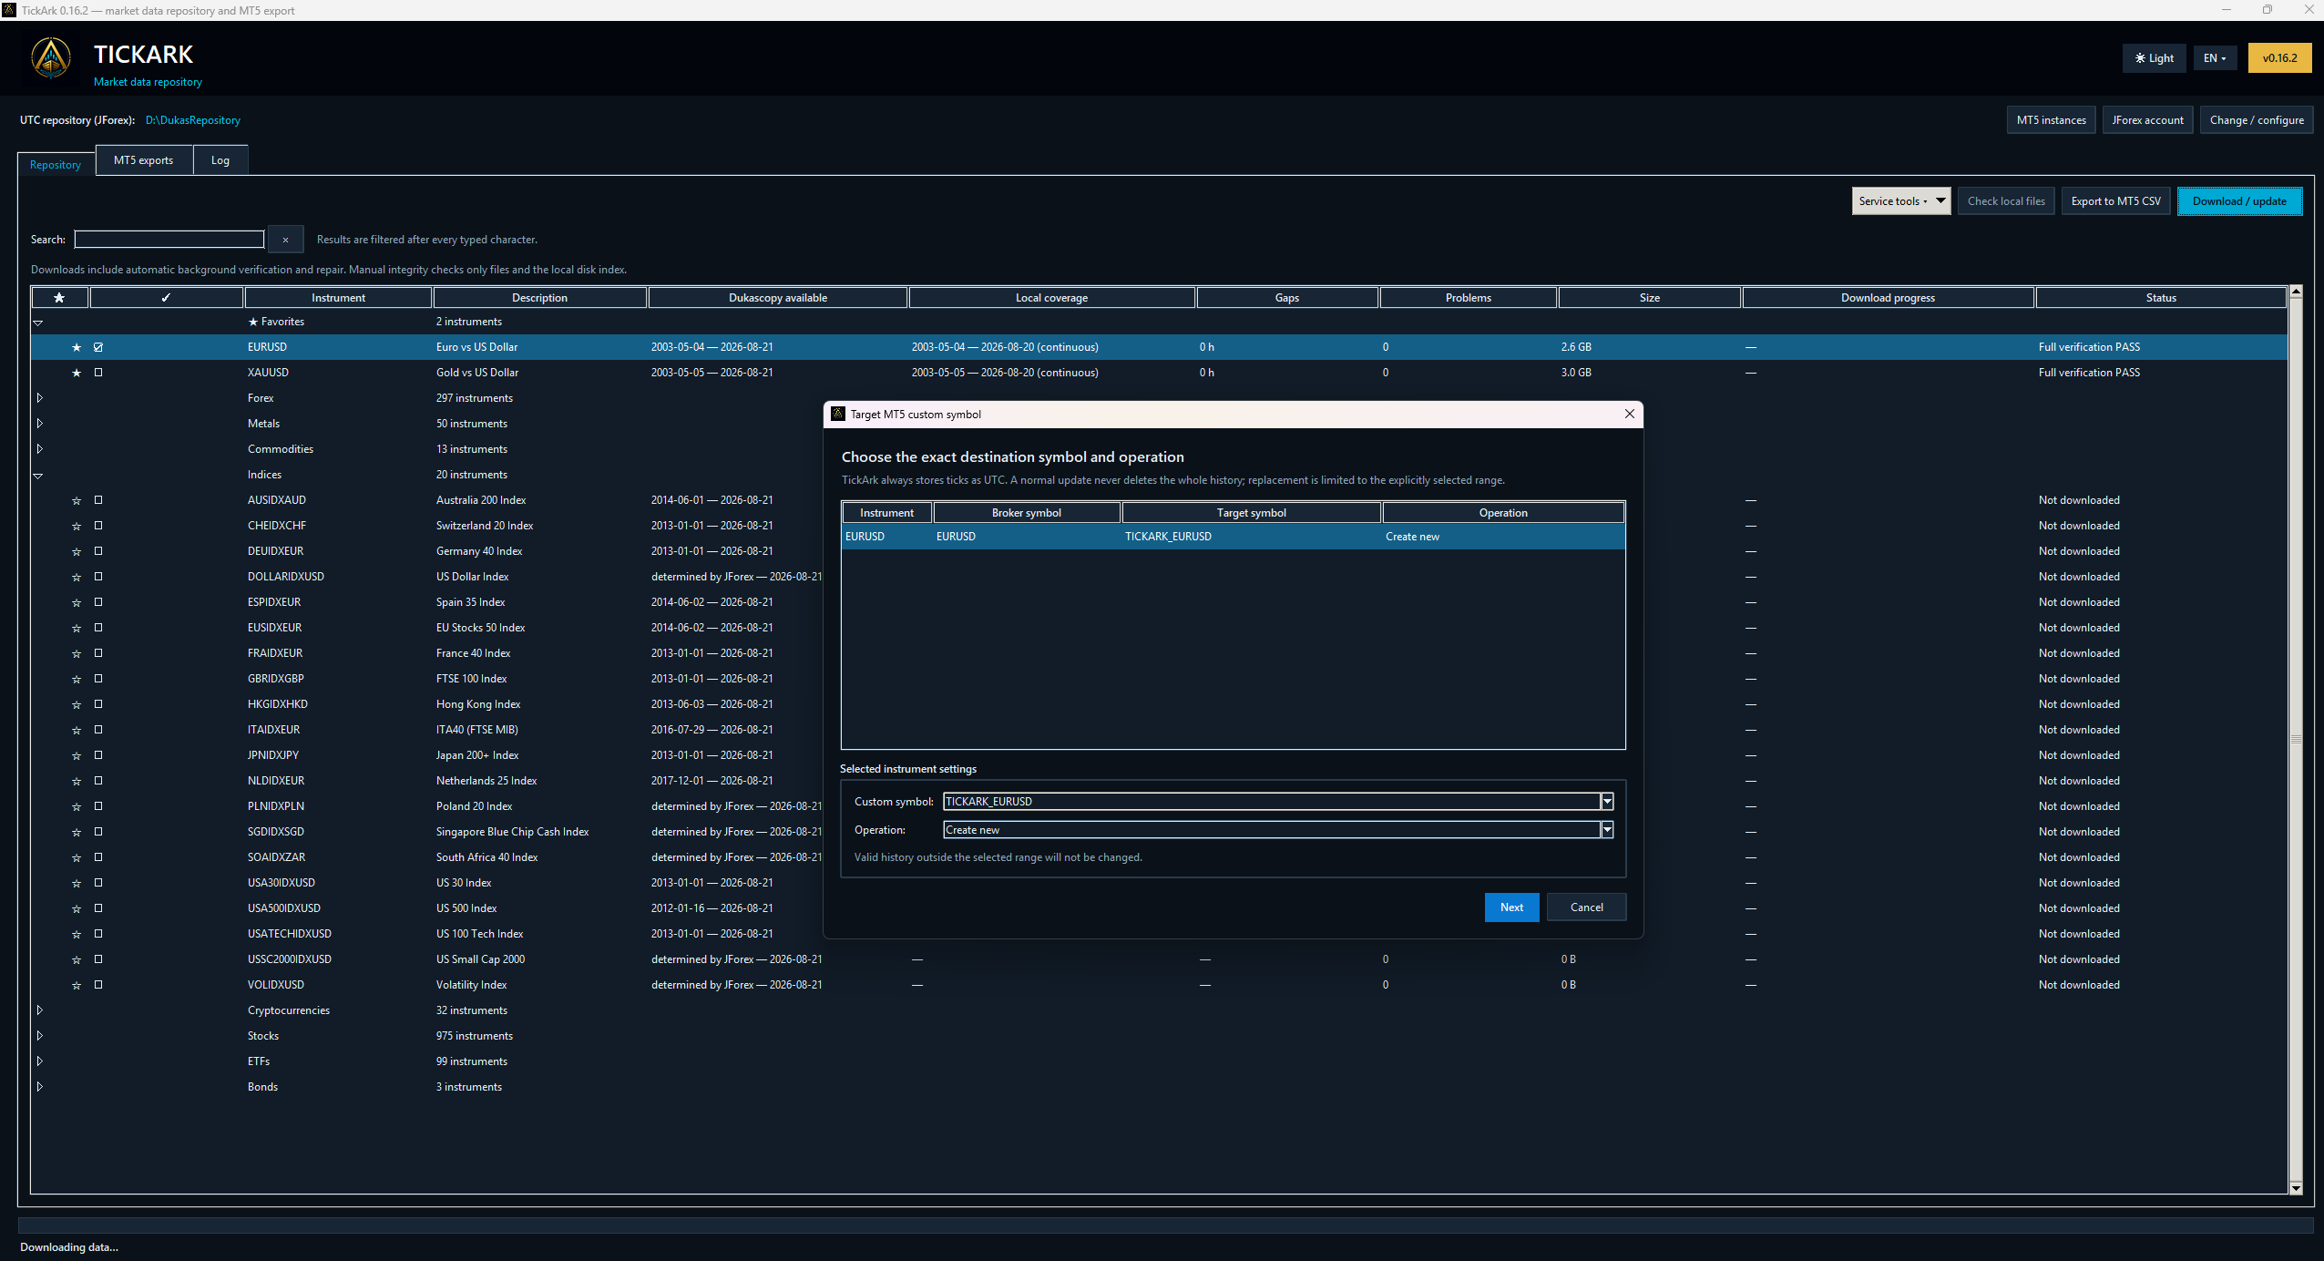Star the SOAIDXZAR instrument
The image size is (2324, 1261).
(77, 857)
